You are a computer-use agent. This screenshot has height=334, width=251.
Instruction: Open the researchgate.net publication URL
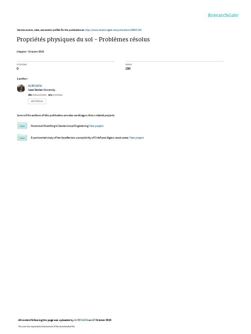click(113, 30)
